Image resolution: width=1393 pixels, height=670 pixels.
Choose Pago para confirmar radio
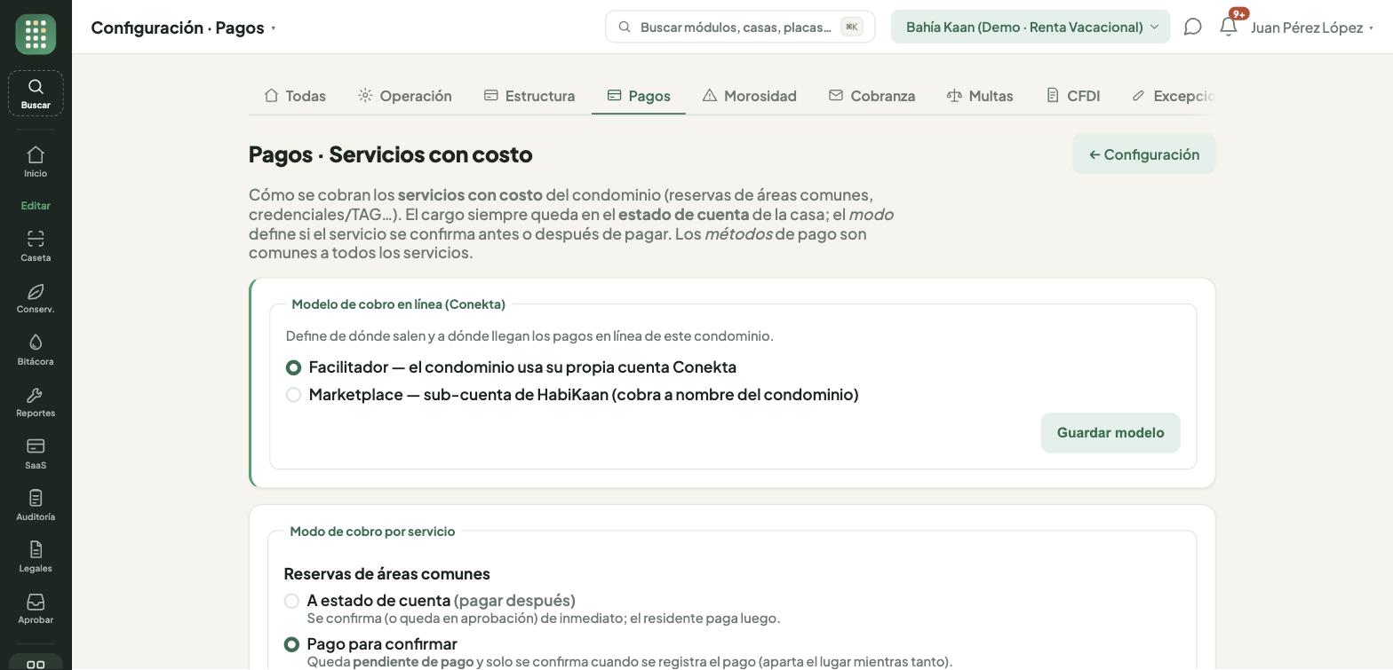pos(291,644)
